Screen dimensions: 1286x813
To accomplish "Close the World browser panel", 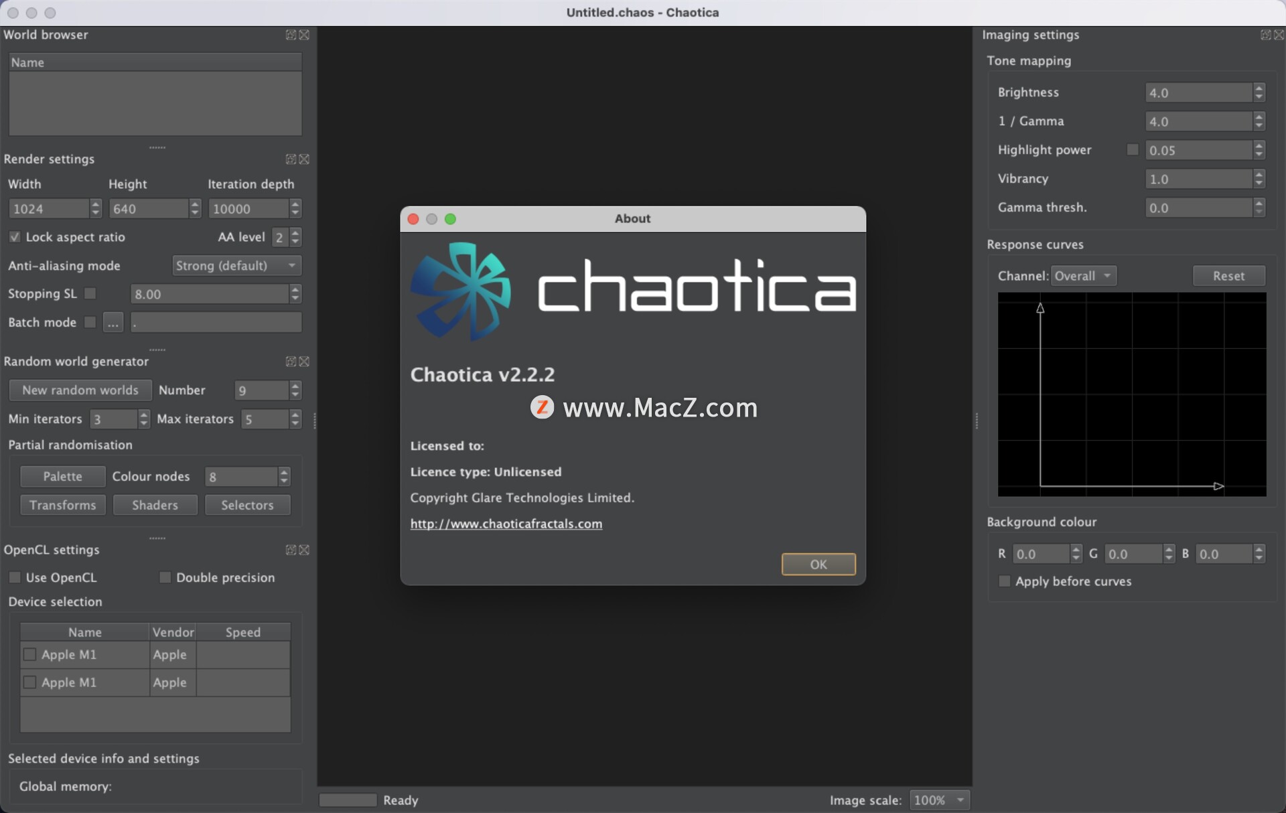I will 304,35.
